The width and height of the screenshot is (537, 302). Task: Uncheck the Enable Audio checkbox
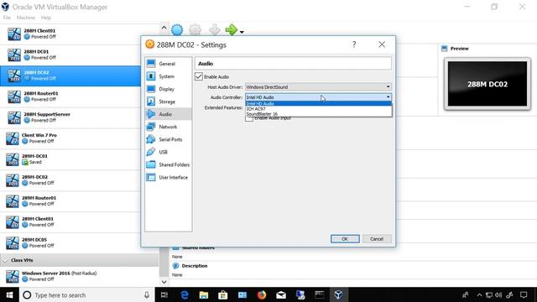pyautogui.click(x=199, y=76)
